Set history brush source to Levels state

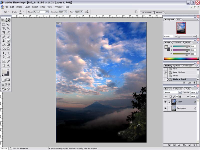click(x=165, y=76)
